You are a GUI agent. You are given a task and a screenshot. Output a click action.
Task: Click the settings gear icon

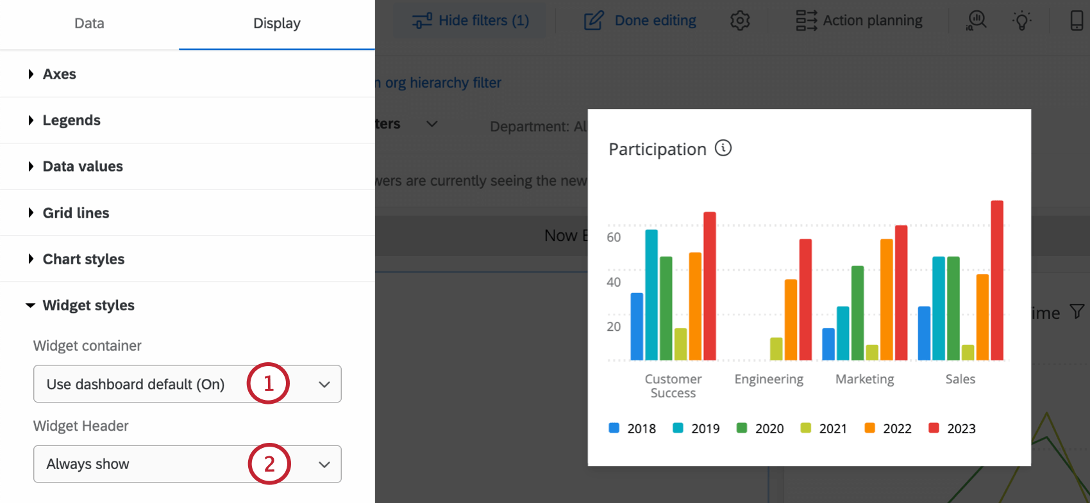tap(740, 20)
